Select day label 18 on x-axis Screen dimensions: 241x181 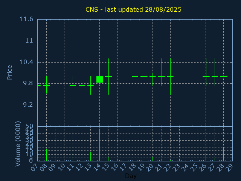pyautogui.click(x=132, y=167)
